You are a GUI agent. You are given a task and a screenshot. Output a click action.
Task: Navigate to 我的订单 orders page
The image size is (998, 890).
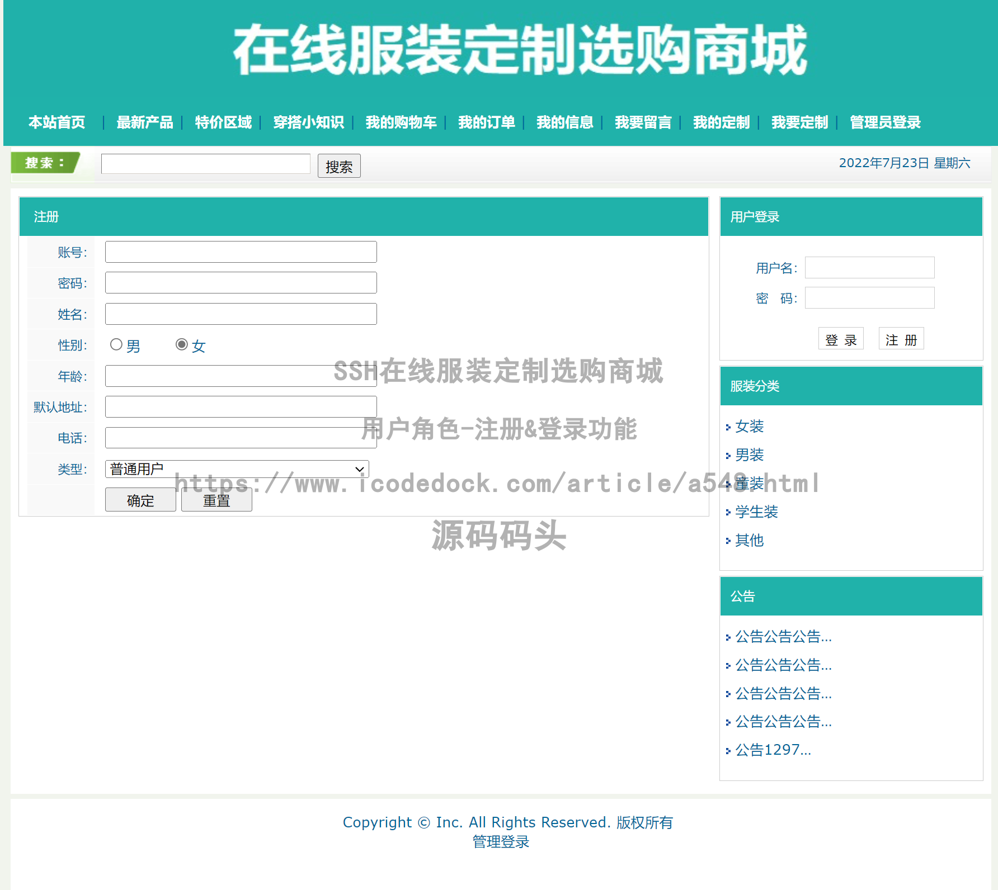tap(486, 123)
